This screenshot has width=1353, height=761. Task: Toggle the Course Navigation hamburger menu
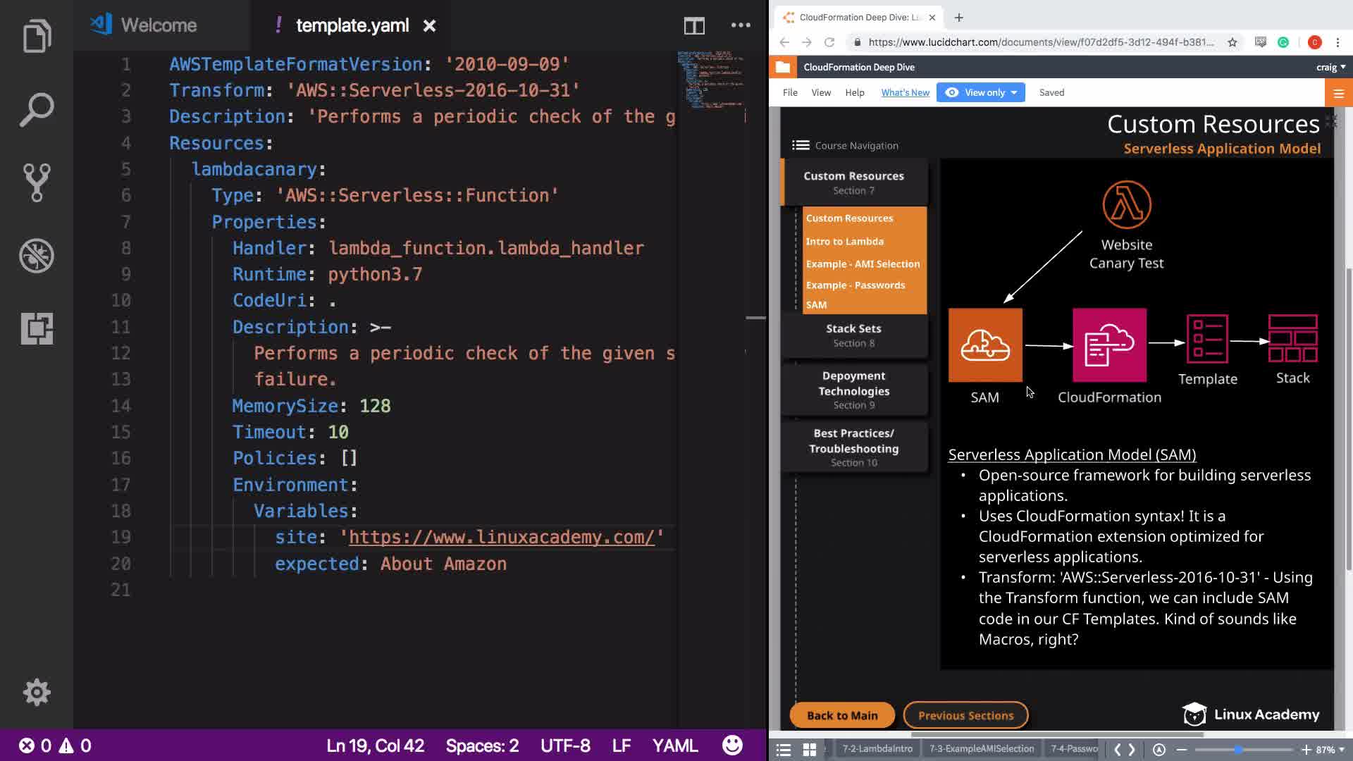point(801,145)
